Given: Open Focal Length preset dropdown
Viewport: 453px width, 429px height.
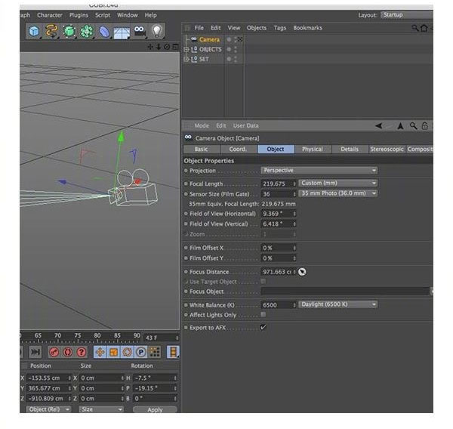Looking at the screenshot, I should coord(338,184).
